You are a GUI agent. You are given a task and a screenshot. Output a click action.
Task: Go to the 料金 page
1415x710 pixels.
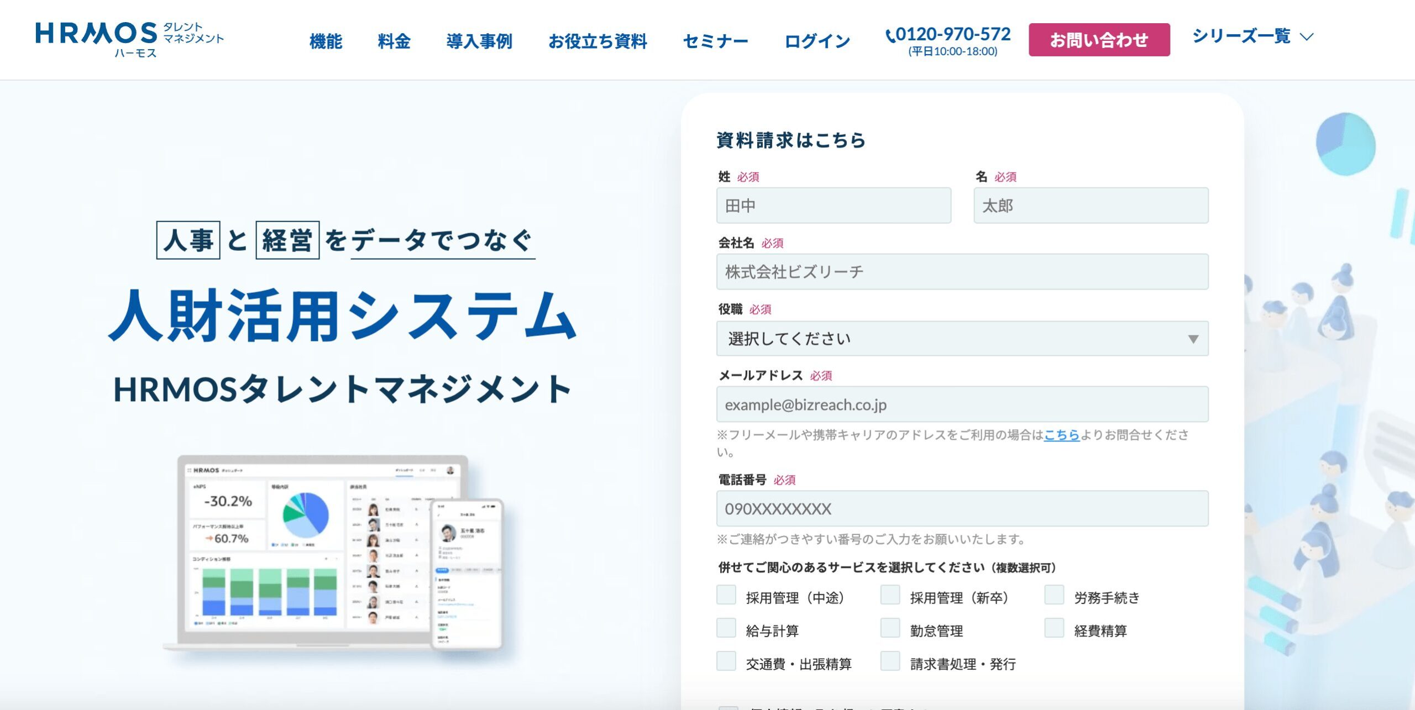coord(394,41)
